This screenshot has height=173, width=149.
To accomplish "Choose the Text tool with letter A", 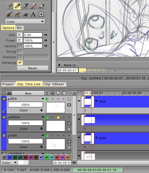I will pos(33,14).
